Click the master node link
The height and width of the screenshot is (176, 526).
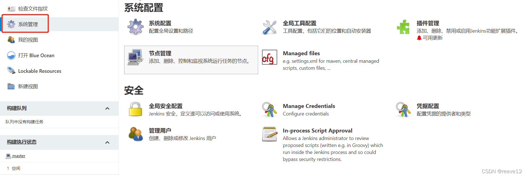(19, 156)
